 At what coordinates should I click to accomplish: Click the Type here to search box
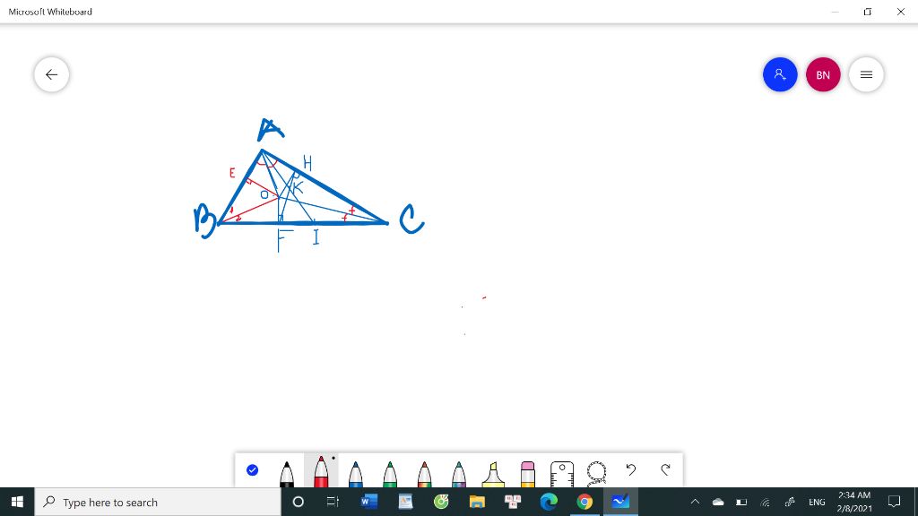[x=158, y=502]
